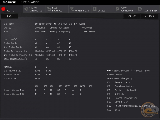The width and height of the screenshot is (160, 120).
Task: Click the Non-Turbo Frequency(MHz) label
Action: point(18,55)
